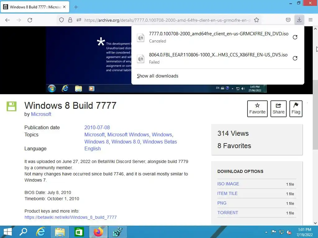Image resolution: width=318 pixels, height=238 pixels.
Task: Open the Windows Store taskbar icon
Action: (x=79, y=232)
